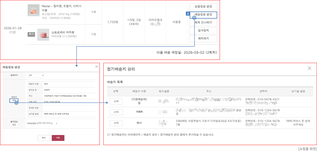
Task: Click 변경 under 결제정보
Action: click(x=14, y=125)
